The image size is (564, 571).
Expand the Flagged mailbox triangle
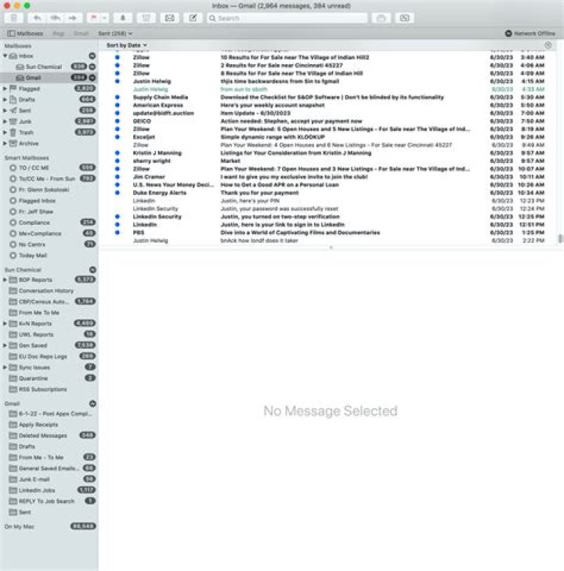click(5, 89)
